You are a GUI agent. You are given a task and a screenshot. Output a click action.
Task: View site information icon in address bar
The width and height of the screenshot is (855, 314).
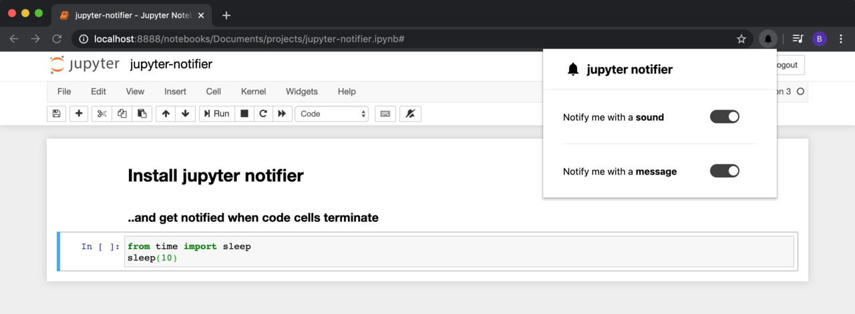[83, 39]
